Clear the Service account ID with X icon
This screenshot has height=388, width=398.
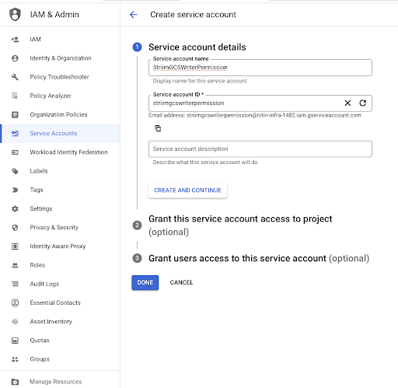347,103
